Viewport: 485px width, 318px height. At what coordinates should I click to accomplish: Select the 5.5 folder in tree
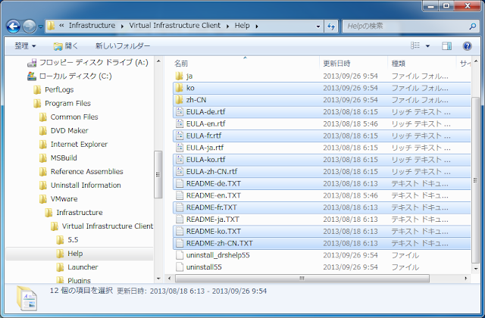67,239
